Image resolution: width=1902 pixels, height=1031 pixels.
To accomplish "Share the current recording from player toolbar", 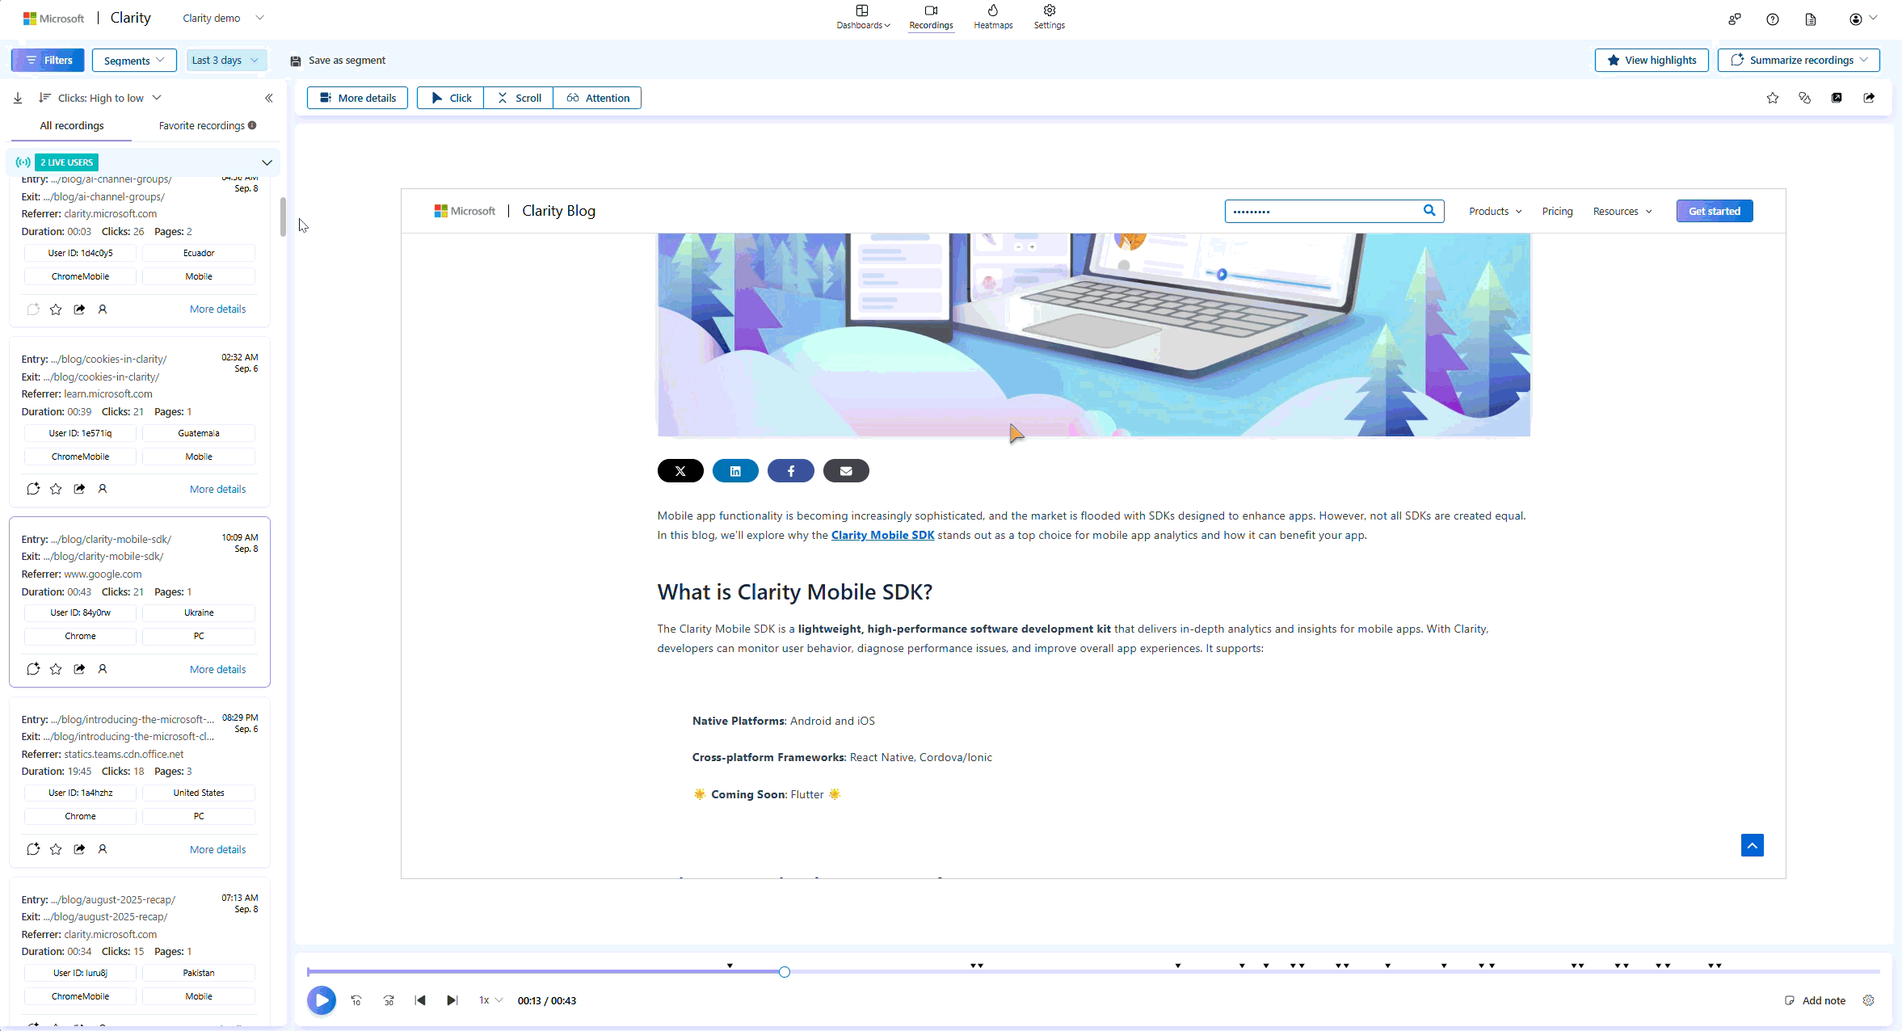I will point(1869,98).
